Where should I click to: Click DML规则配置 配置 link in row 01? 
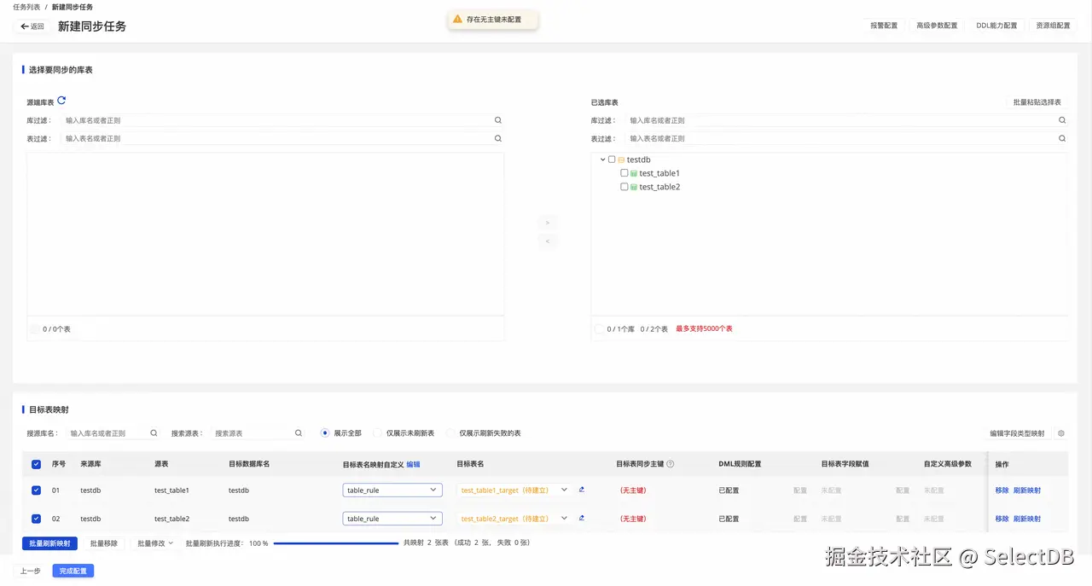coord(800,490)
